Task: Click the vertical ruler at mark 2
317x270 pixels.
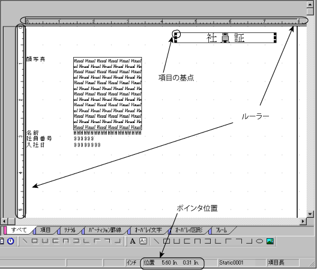Action: point(20,100)
